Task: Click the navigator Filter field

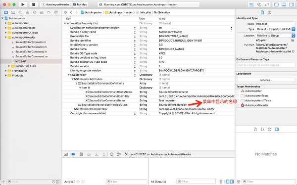Action: tap(34, 182)
